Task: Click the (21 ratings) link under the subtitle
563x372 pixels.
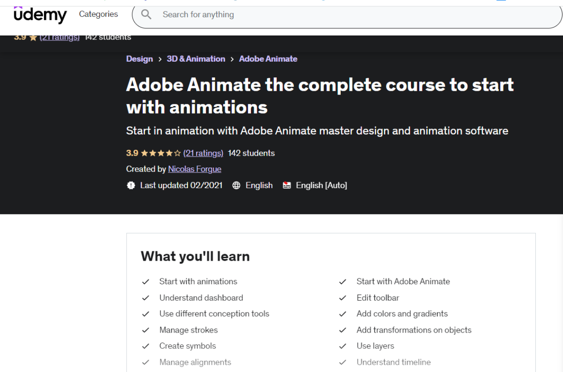Action: click(203, 153)
